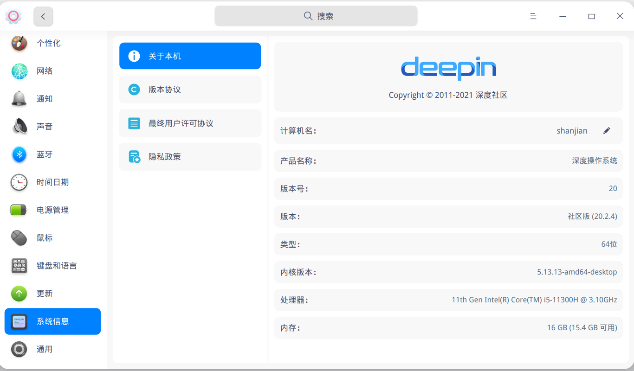The height and width of the screenshot is (371, 634).
Task: Click the Network (网络) globe icon
Action: pyautogui.click(x=19, y=71)
